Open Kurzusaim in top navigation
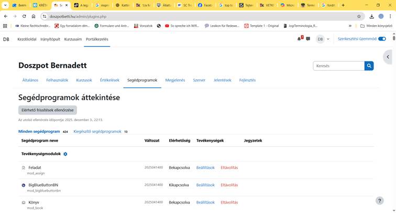The width and height of the screenshot is (396, 213). pos(73,39)
